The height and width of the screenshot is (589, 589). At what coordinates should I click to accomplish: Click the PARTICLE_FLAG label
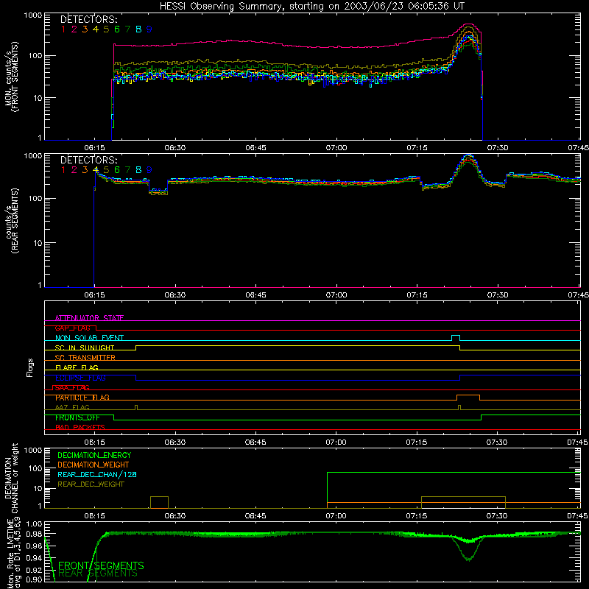pos(82,398)
